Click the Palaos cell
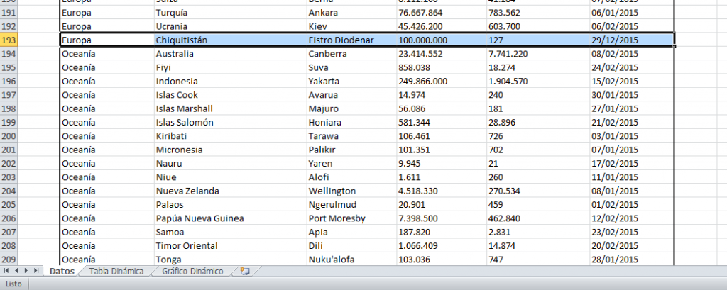This screenshot has height=290, width=727. click(x=231, y=205)
